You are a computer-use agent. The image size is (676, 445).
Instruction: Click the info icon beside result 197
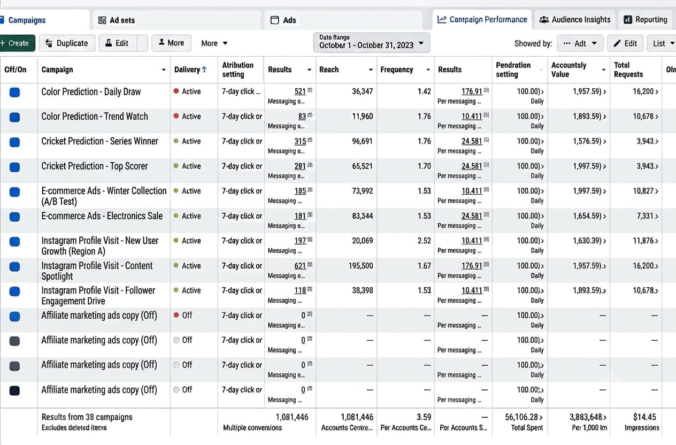[x=310, y=240]
